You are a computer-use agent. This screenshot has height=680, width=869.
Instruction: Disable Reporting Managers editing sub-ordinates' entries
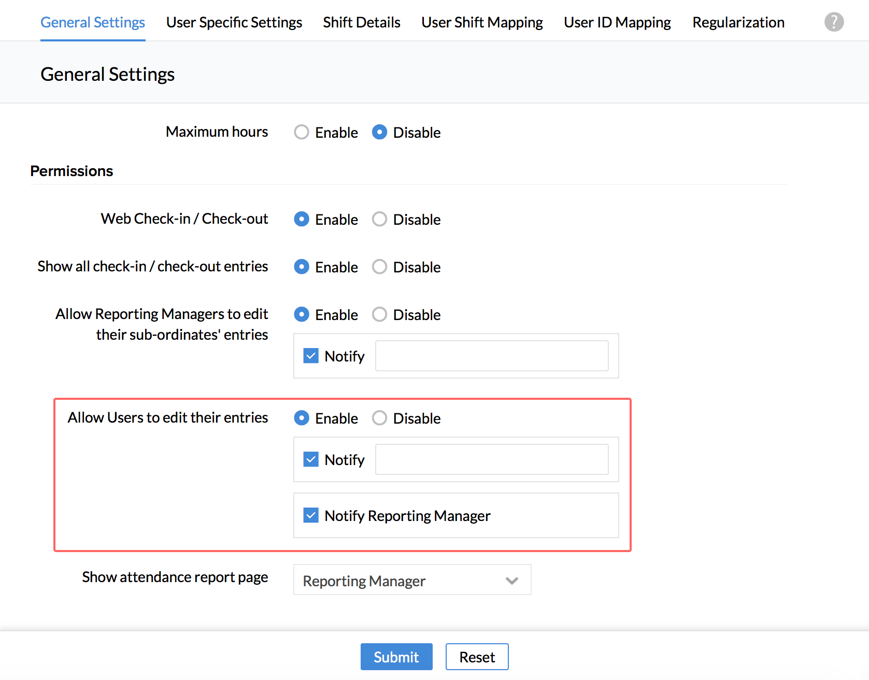(x=379, y=314)
